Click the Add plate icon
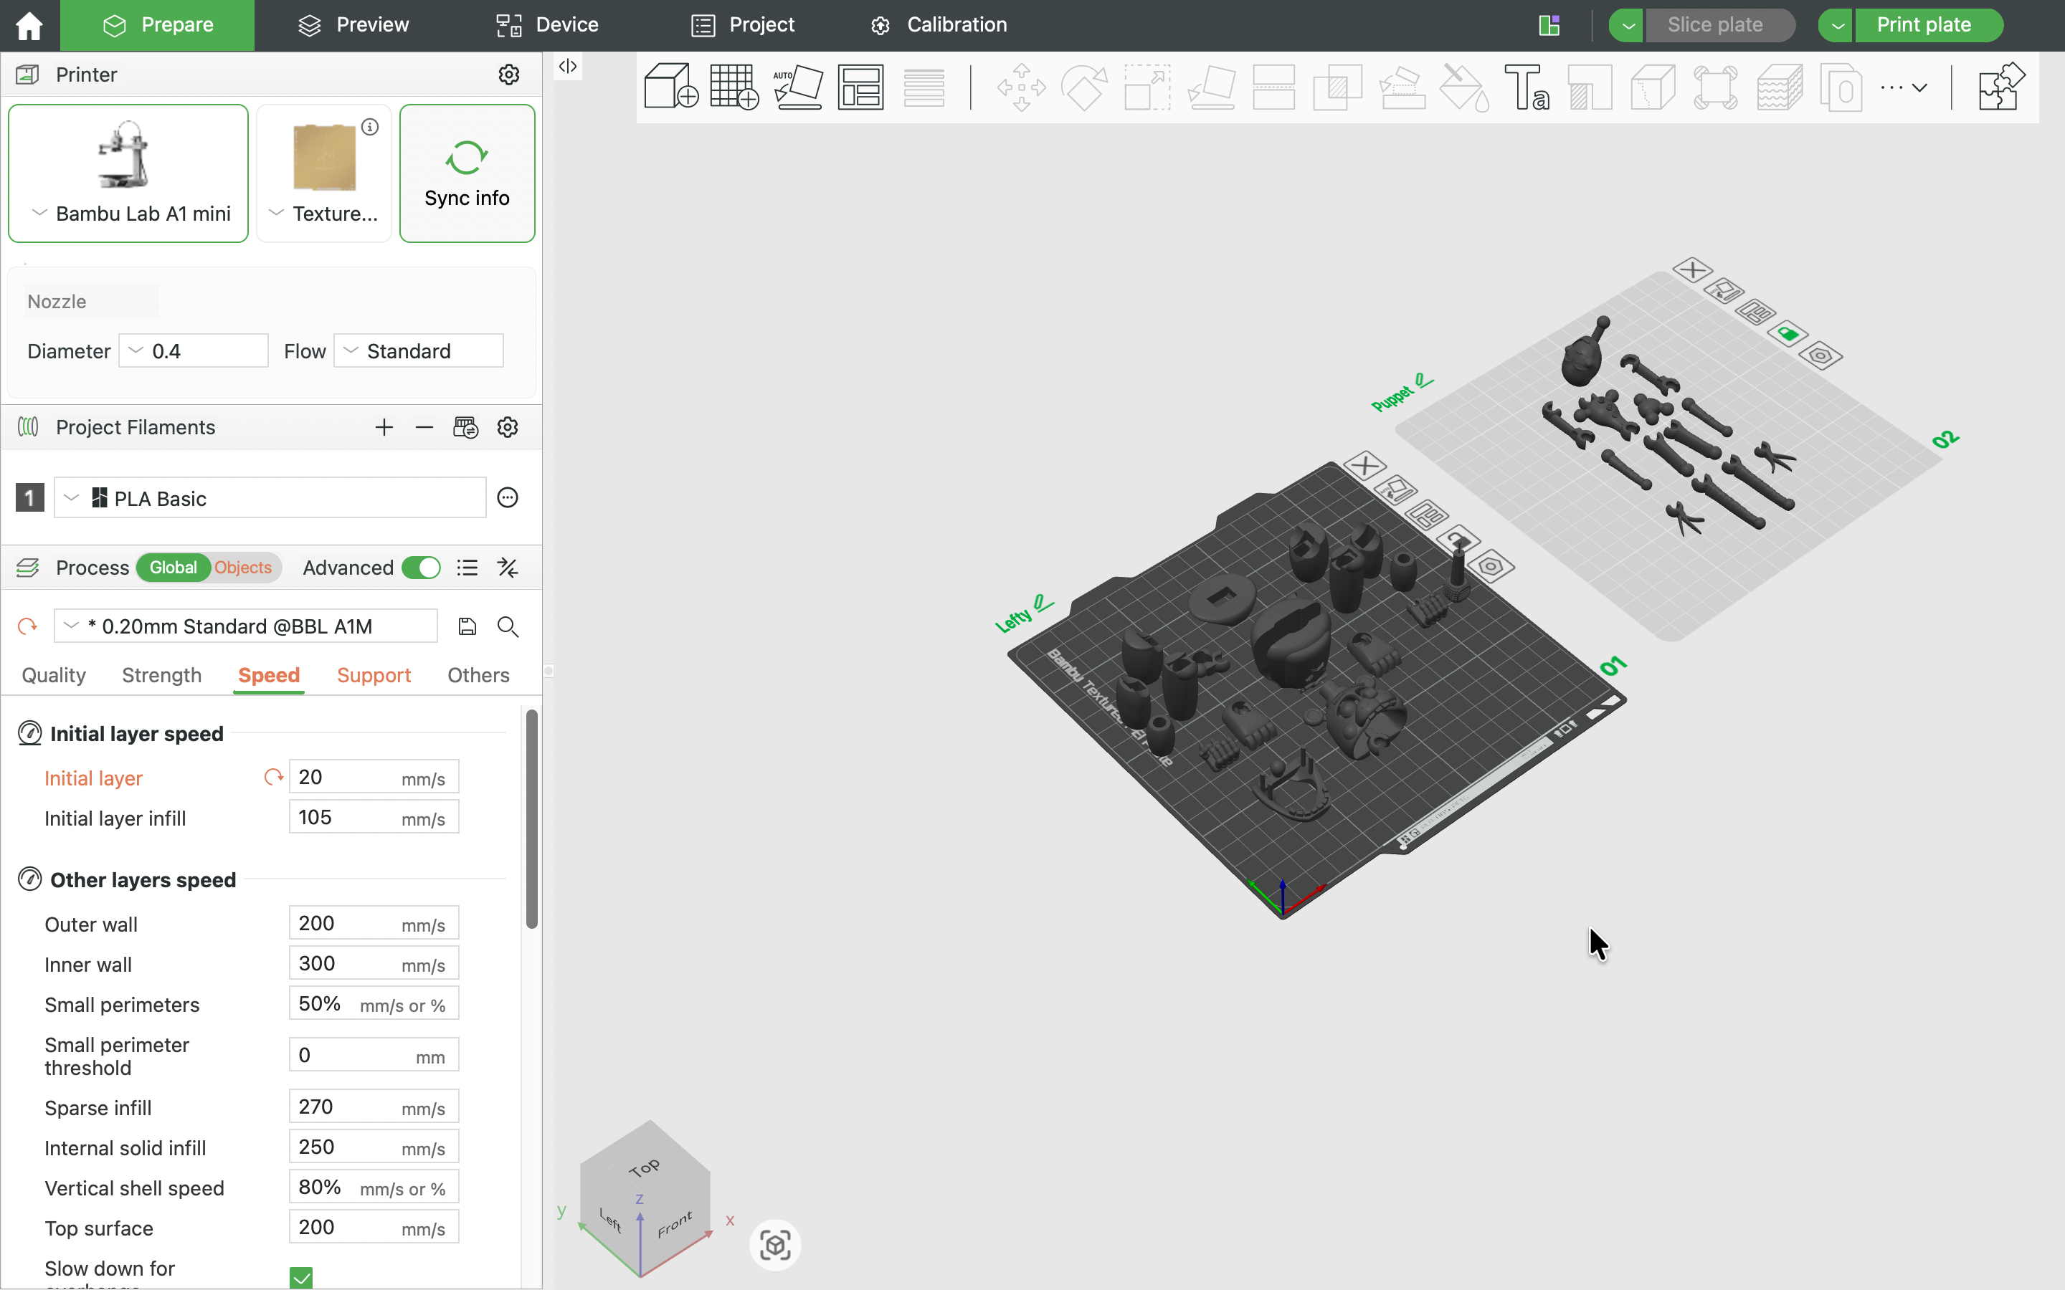 (x=734, y=87)
